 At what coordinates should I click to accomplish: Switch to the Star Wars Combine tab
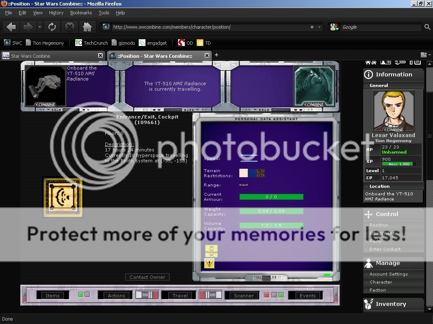(52, 56)
